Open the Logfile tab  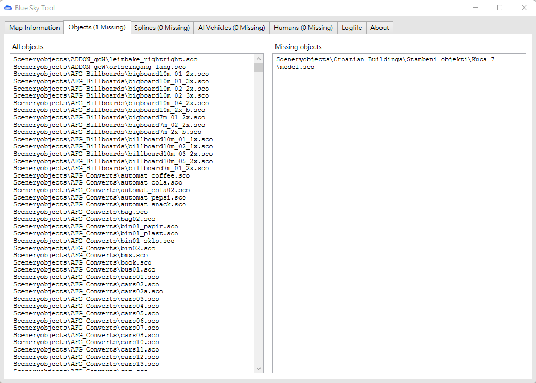pos(352,28)
